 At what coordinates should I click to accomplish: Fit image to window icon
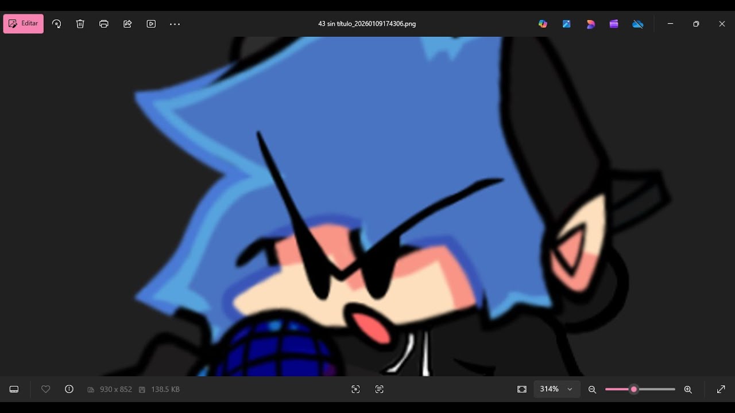point(521,389)
